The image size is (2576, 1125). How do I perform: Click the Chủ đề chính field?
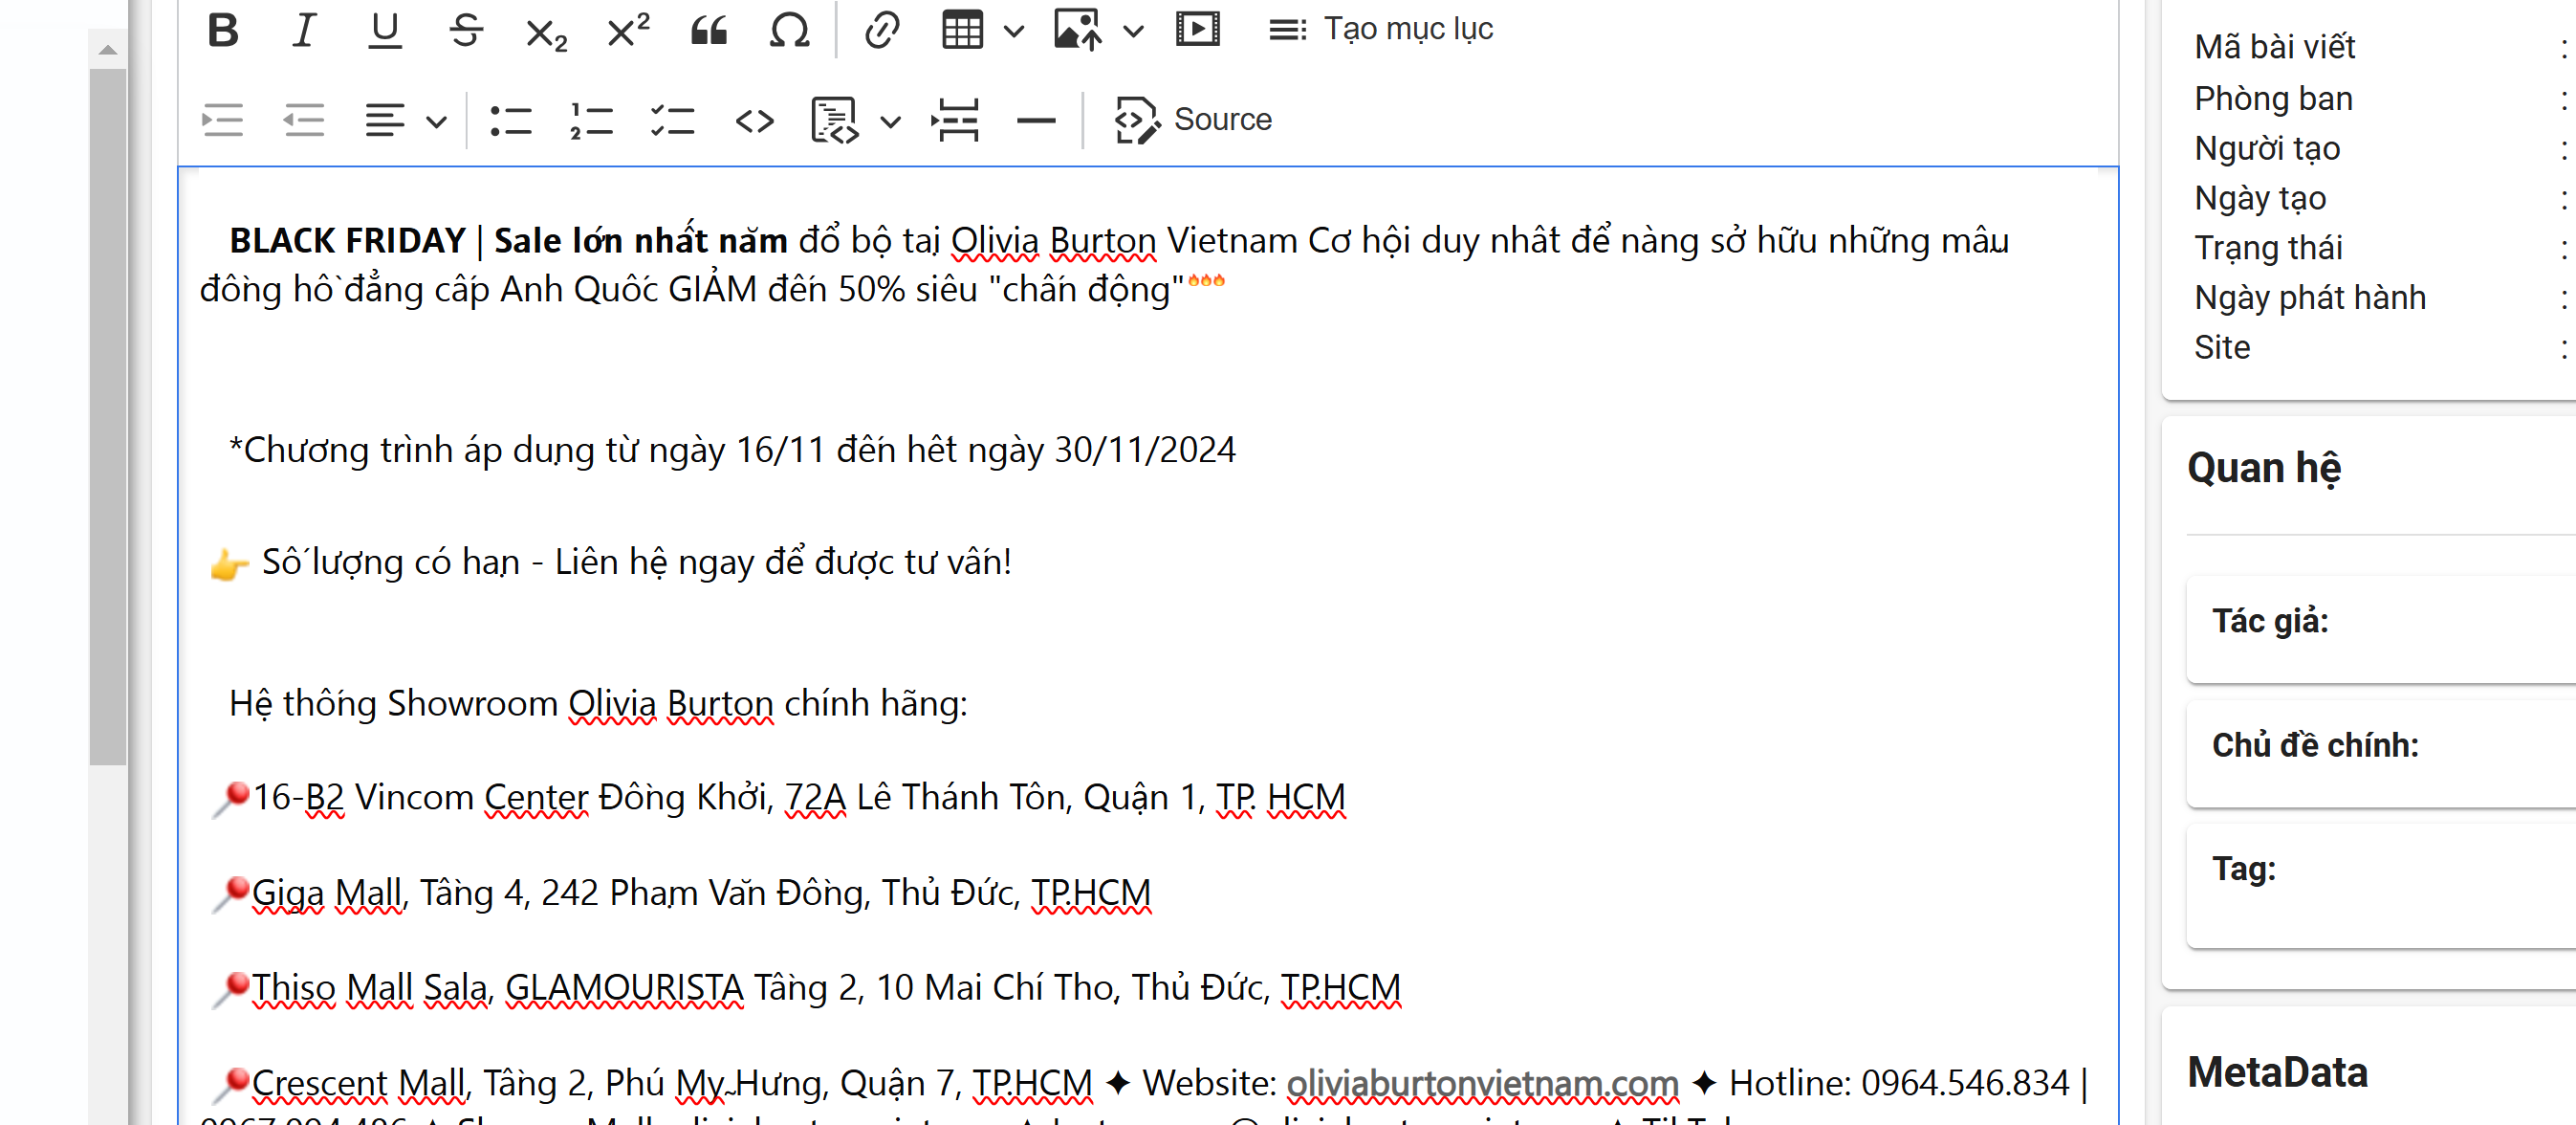[x=2381, y=754]
